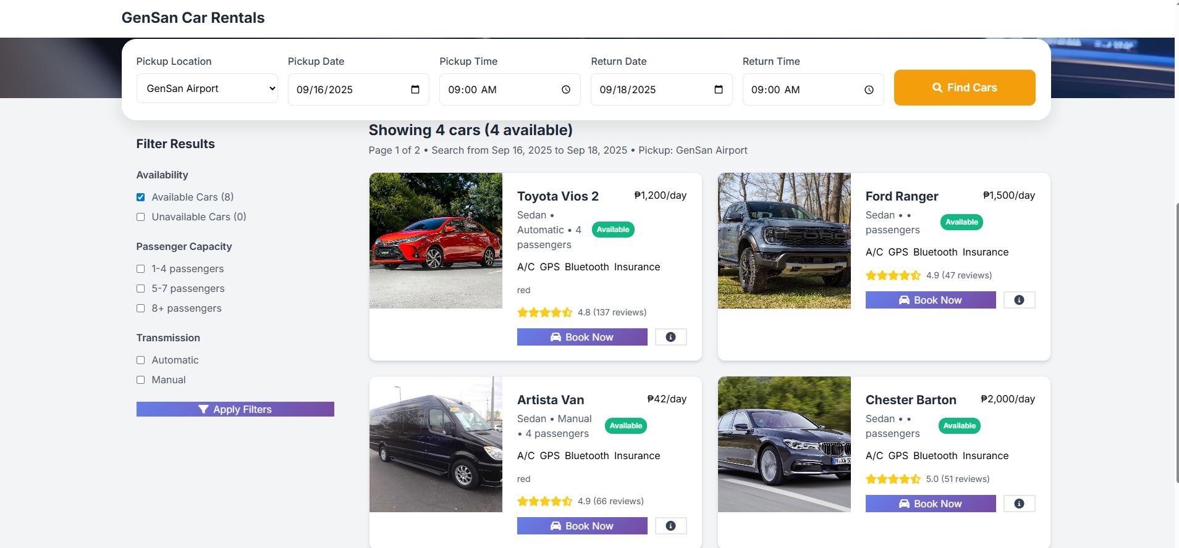Click '4.9 (66 reviews)' text

click(x=611, y=501)
